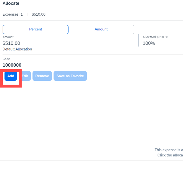Click the small Amount label above $510.00
Viewport: 183px width, 171px height.
pyautogui.click(x=8, y=37)
